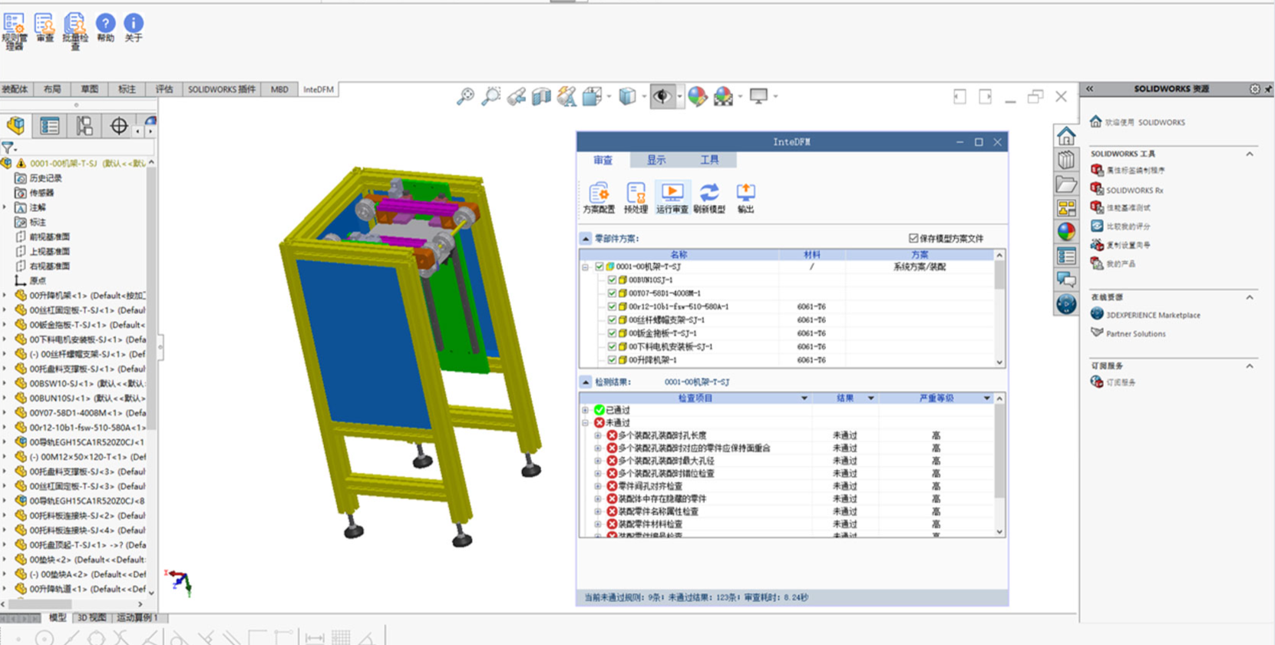Open the DimXpertManager crosshair tab icon
This screenshot has width=1275, height=645.
(x=119, y=125)
